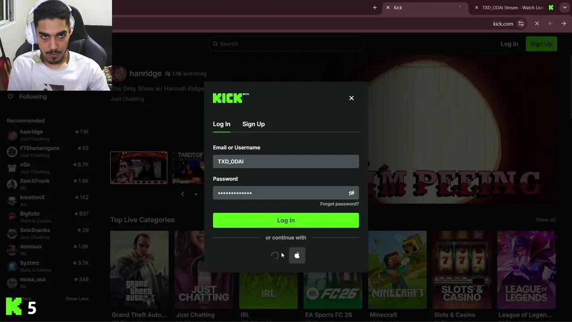Go forward with browser arrow
The height and width of the screenshot is (322, 572).
click(x=564, y=24)
